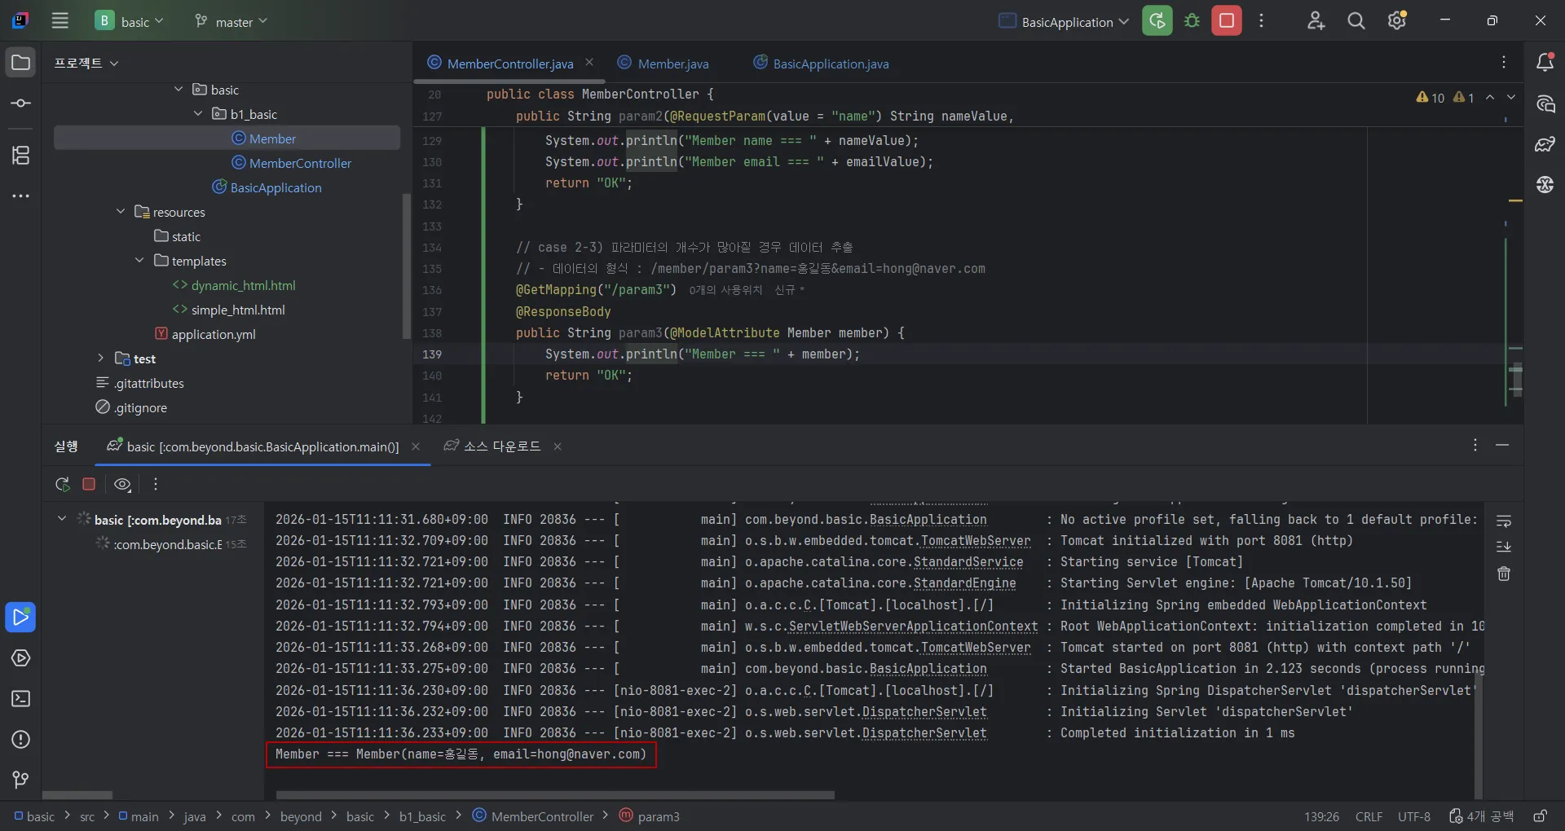Expand the test folder
Image resolution: width=1565 pixels, height=831 pixels.
(101, 358)
